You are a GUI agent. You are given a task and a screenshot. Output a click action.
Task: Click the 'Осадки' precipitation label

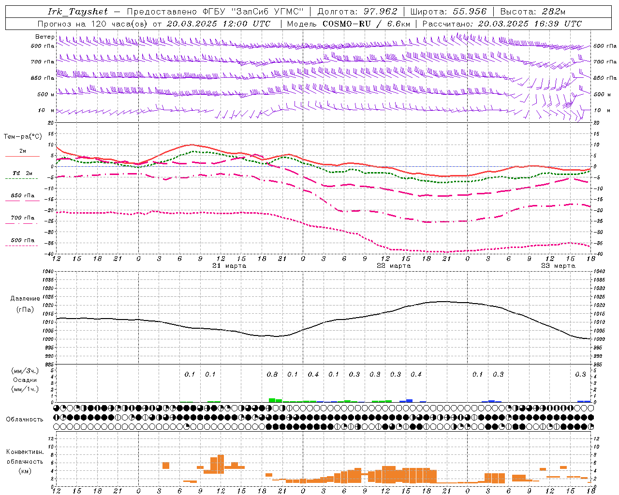tap(25, 380)
